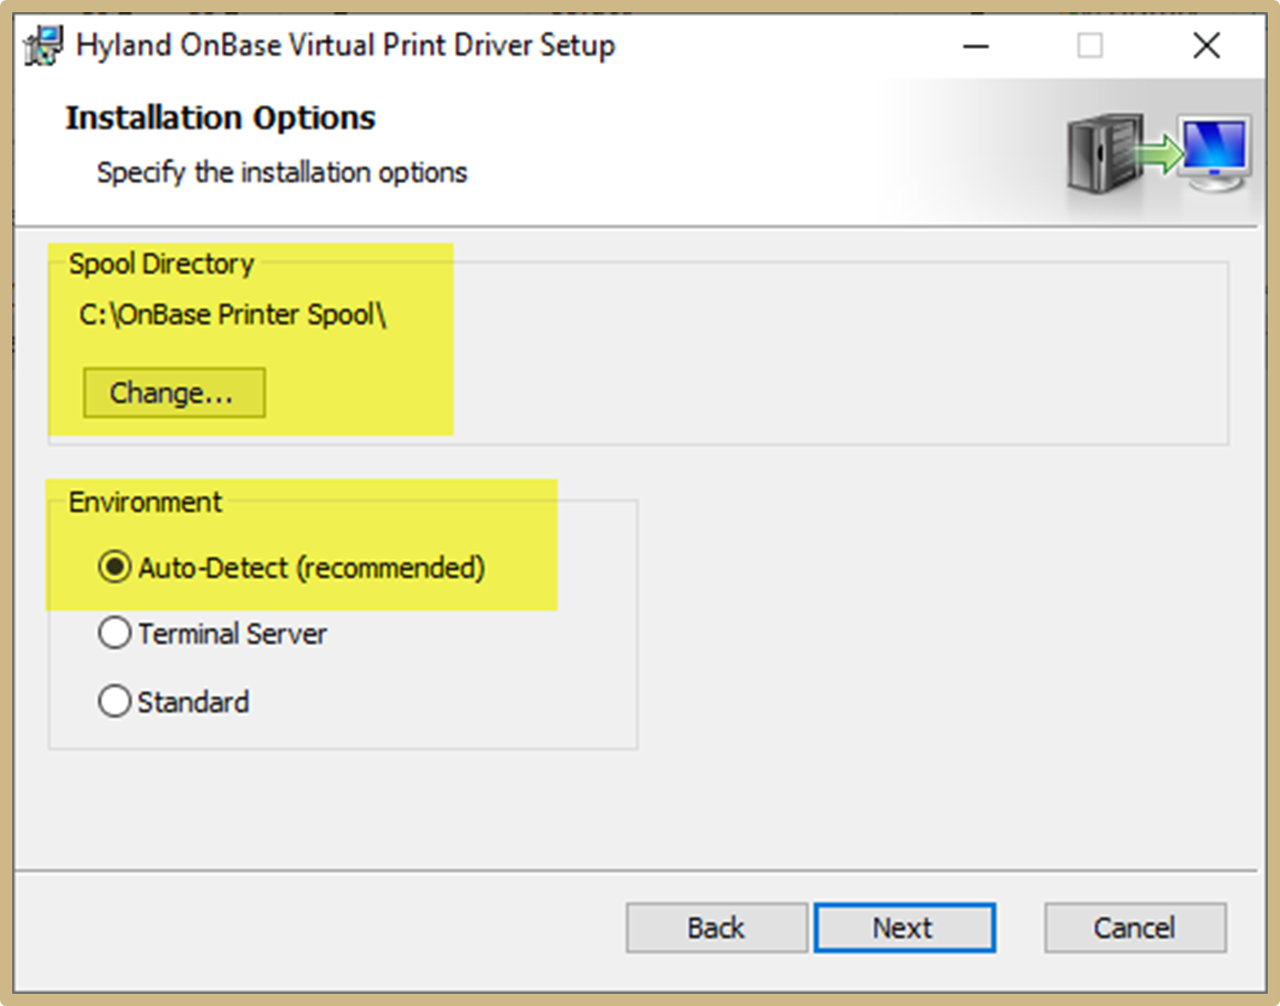Cancel the print driver setup
This screenshot has width=1280, height=1006.
click(x=1134, y=927)
